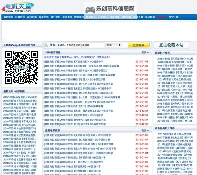This screenshot has height=175, width=197.
Task: Click 更多>> in the 2019新片精品 header
Action: tap(145, 52)
